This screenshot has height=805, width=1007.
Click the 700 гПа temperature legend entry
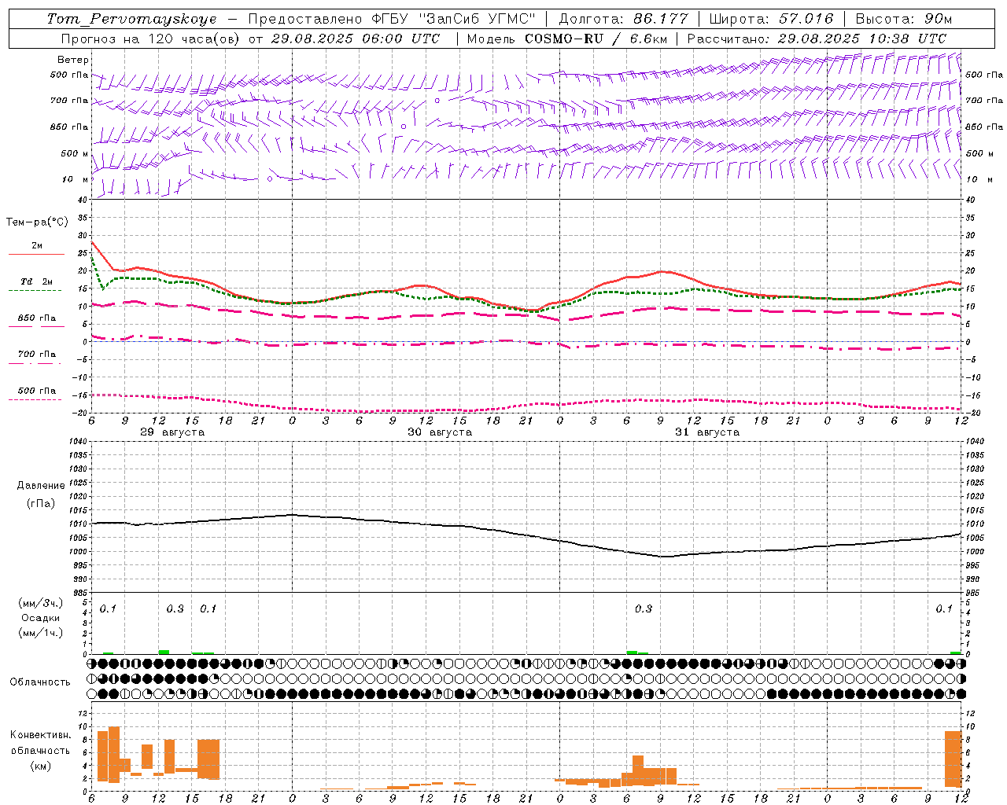coord(36,355)
